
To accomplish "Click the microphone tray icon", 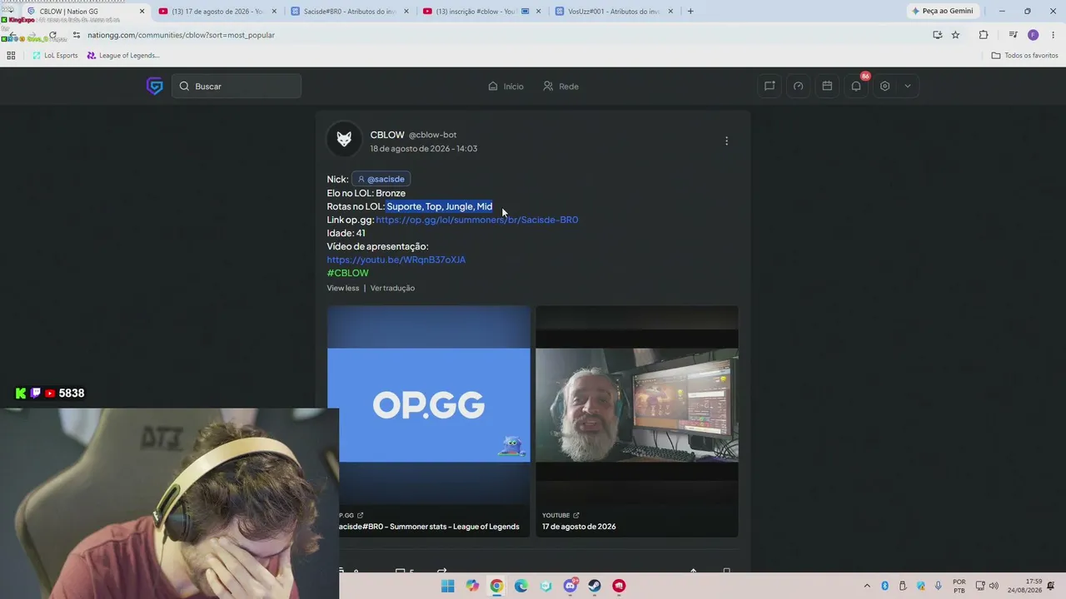I will point(939,586).
